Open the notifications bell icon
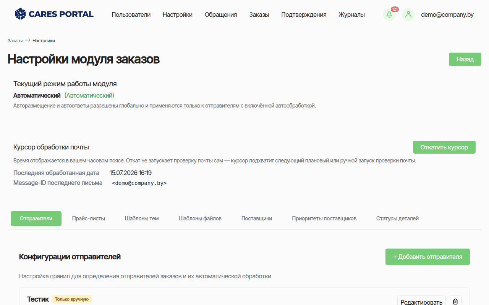The width and height of the screenshot is (489, 305). coord(389,15)
